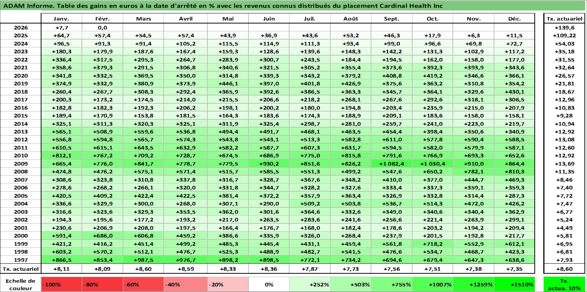Select the 1997 row label
Viewport: 587px width, 292px height.
click(x=21, y=260)
